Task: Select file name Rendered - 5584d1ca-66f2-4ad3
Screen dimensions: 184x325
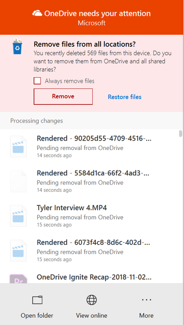Action: [x=93, y=173]
